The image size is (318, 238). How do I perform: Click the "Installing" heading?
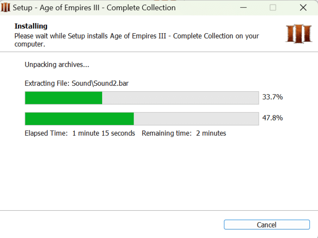point(31,26)
